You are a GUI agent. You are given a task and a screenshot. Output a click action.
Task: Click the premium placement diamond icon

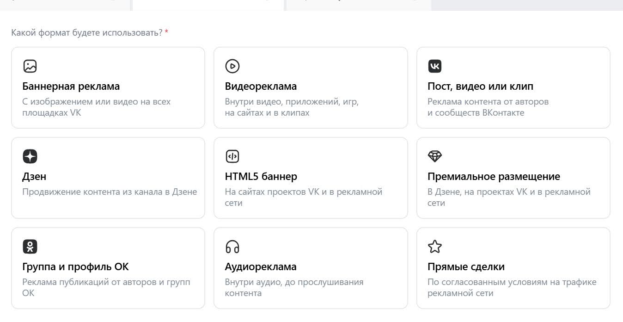tap(435, 156)
